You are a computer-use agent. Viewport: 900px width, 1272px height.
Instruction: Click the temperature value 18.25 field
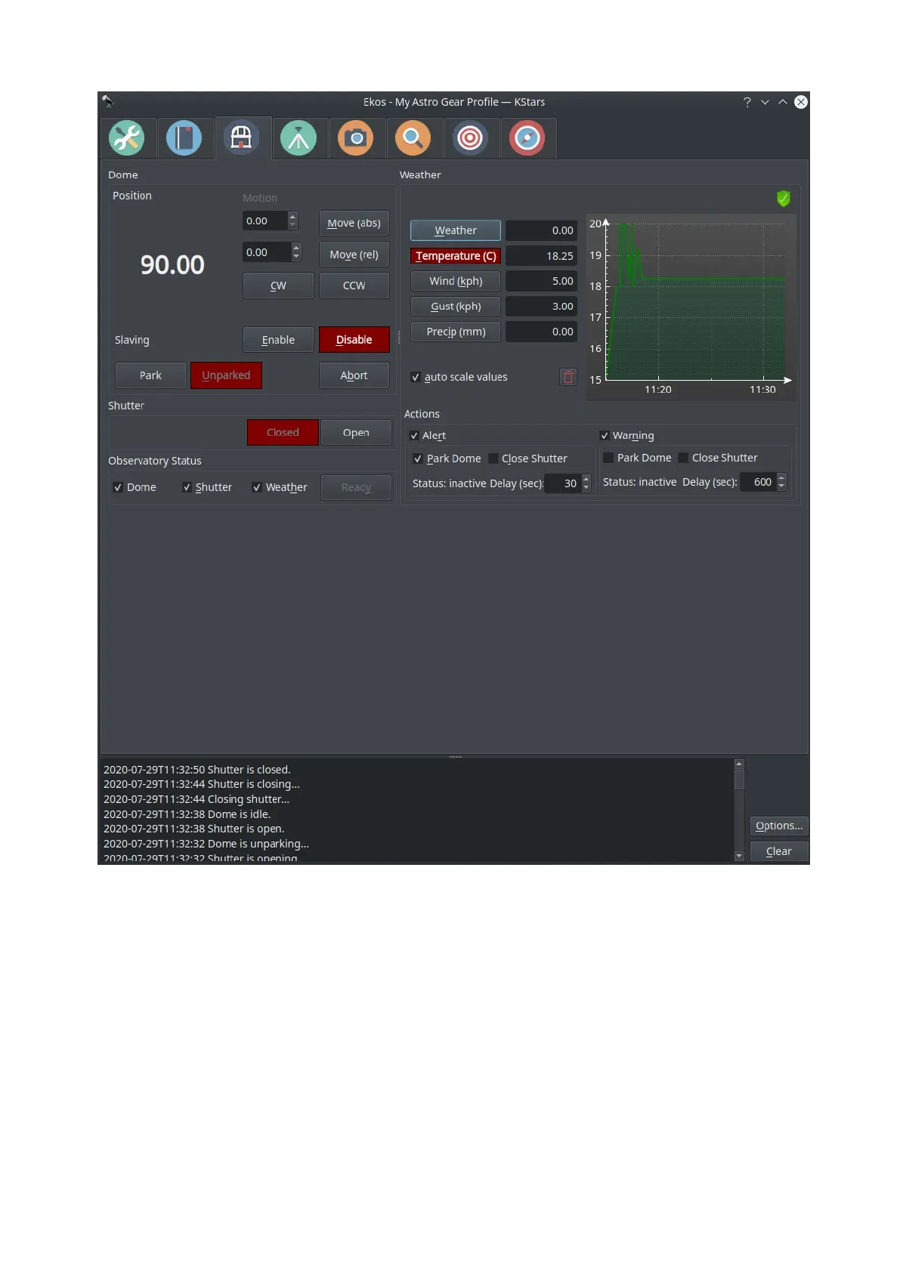(542, 256)
